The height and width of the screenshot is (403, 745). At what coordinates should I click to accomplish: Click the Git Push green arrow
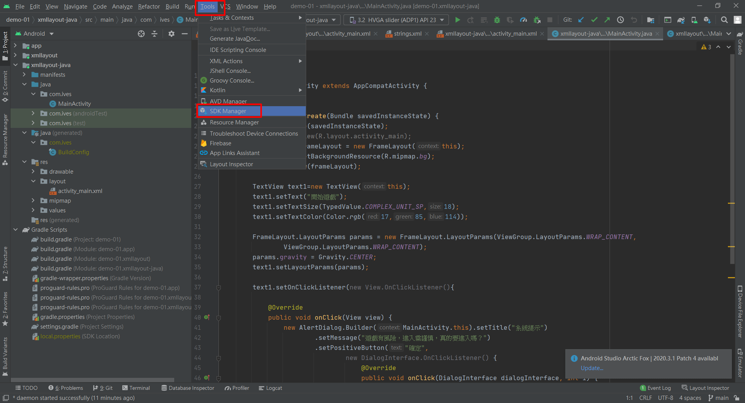click(607, 20)
